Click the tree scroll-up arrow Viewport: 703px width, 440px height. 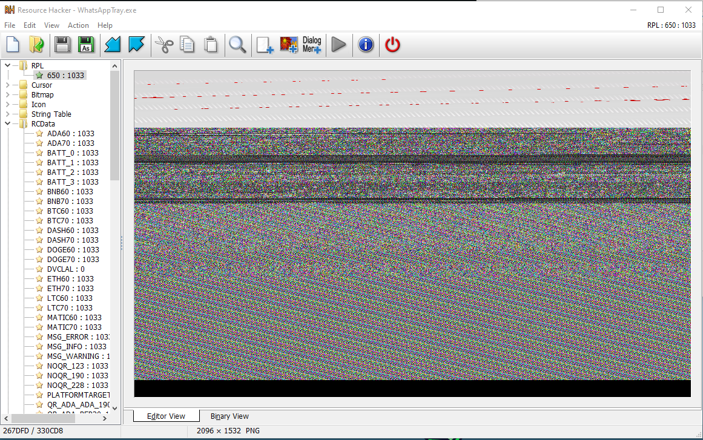[115, 66]
